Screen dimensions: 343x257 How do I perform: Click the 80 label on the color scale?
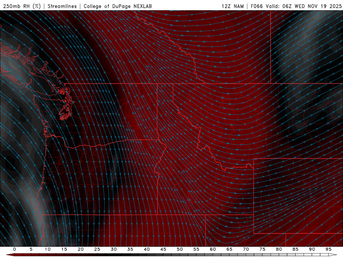[x=279, y=249]
